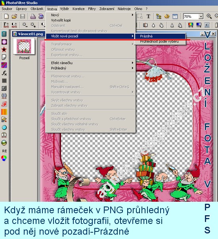Click the Print icon in toolbar

pyautogui.click(x=33, y=16)
